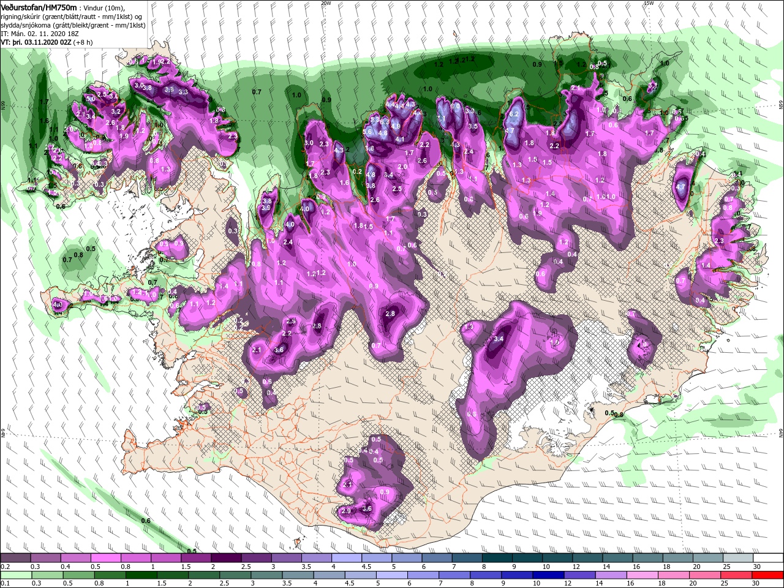784x588 pixels.
Task: Click the 5.0 value in the Westfjords
Action: (x=90, y=99)
